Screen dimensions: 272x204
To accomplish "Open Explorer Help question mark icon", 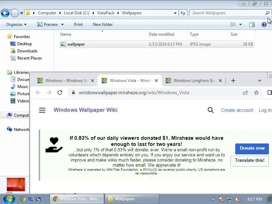I will pyautogui.click(x=264, y=24).
